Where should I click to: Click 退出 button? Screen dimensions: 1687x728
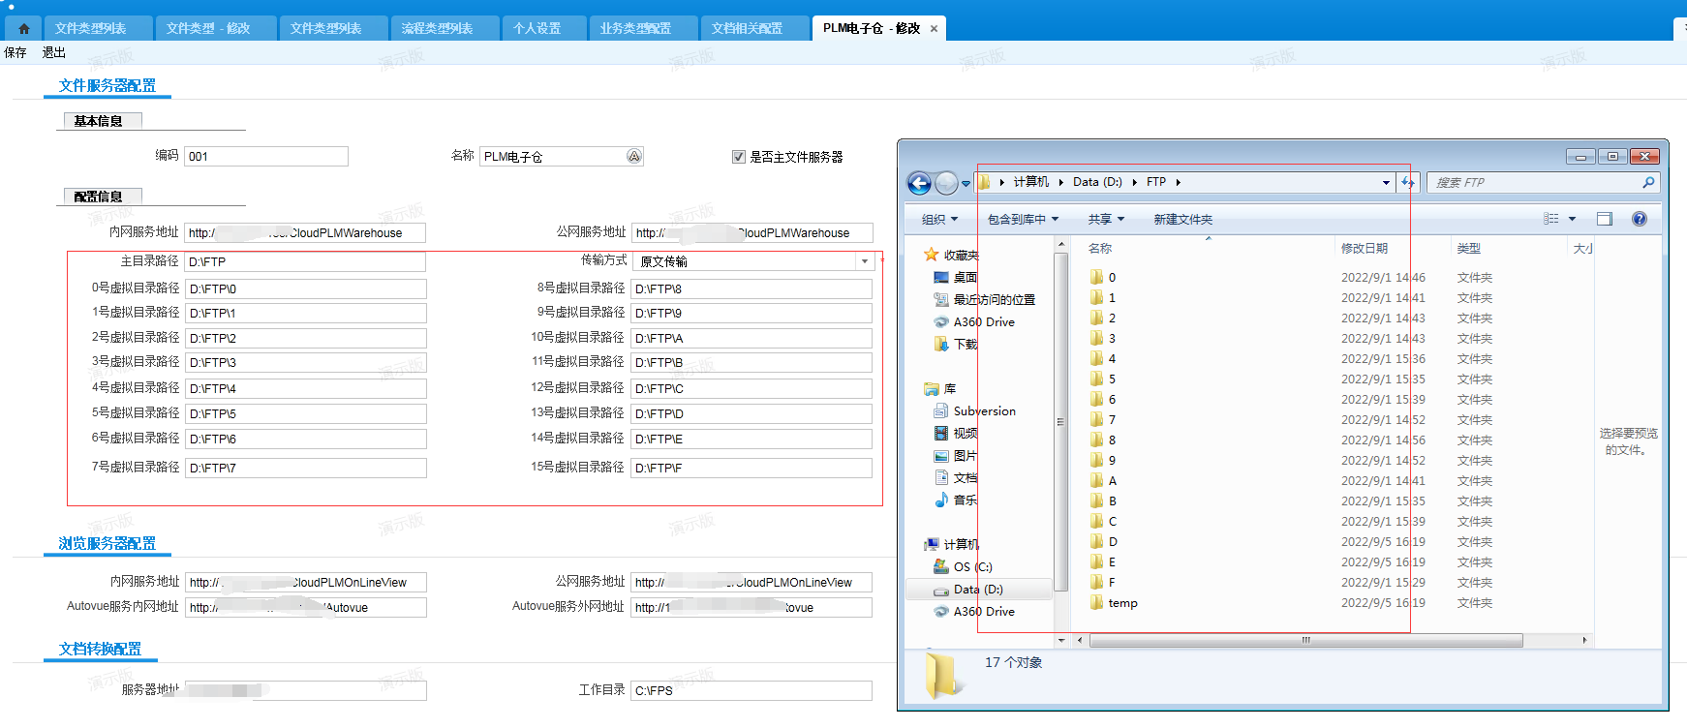coord(54,53)
